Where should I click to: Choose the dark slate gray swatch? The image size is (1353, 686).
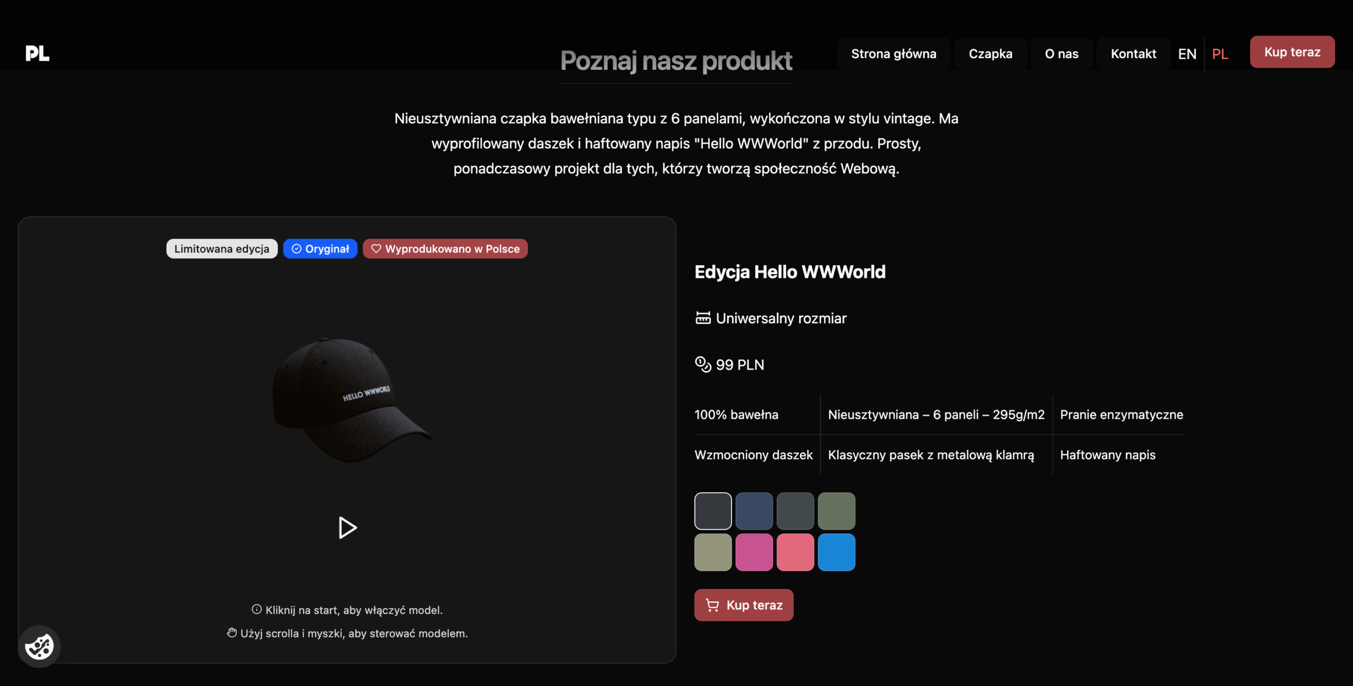click(x=795, y=511)
